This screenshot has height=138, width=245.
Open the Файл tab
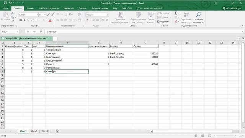coord(5,8)
